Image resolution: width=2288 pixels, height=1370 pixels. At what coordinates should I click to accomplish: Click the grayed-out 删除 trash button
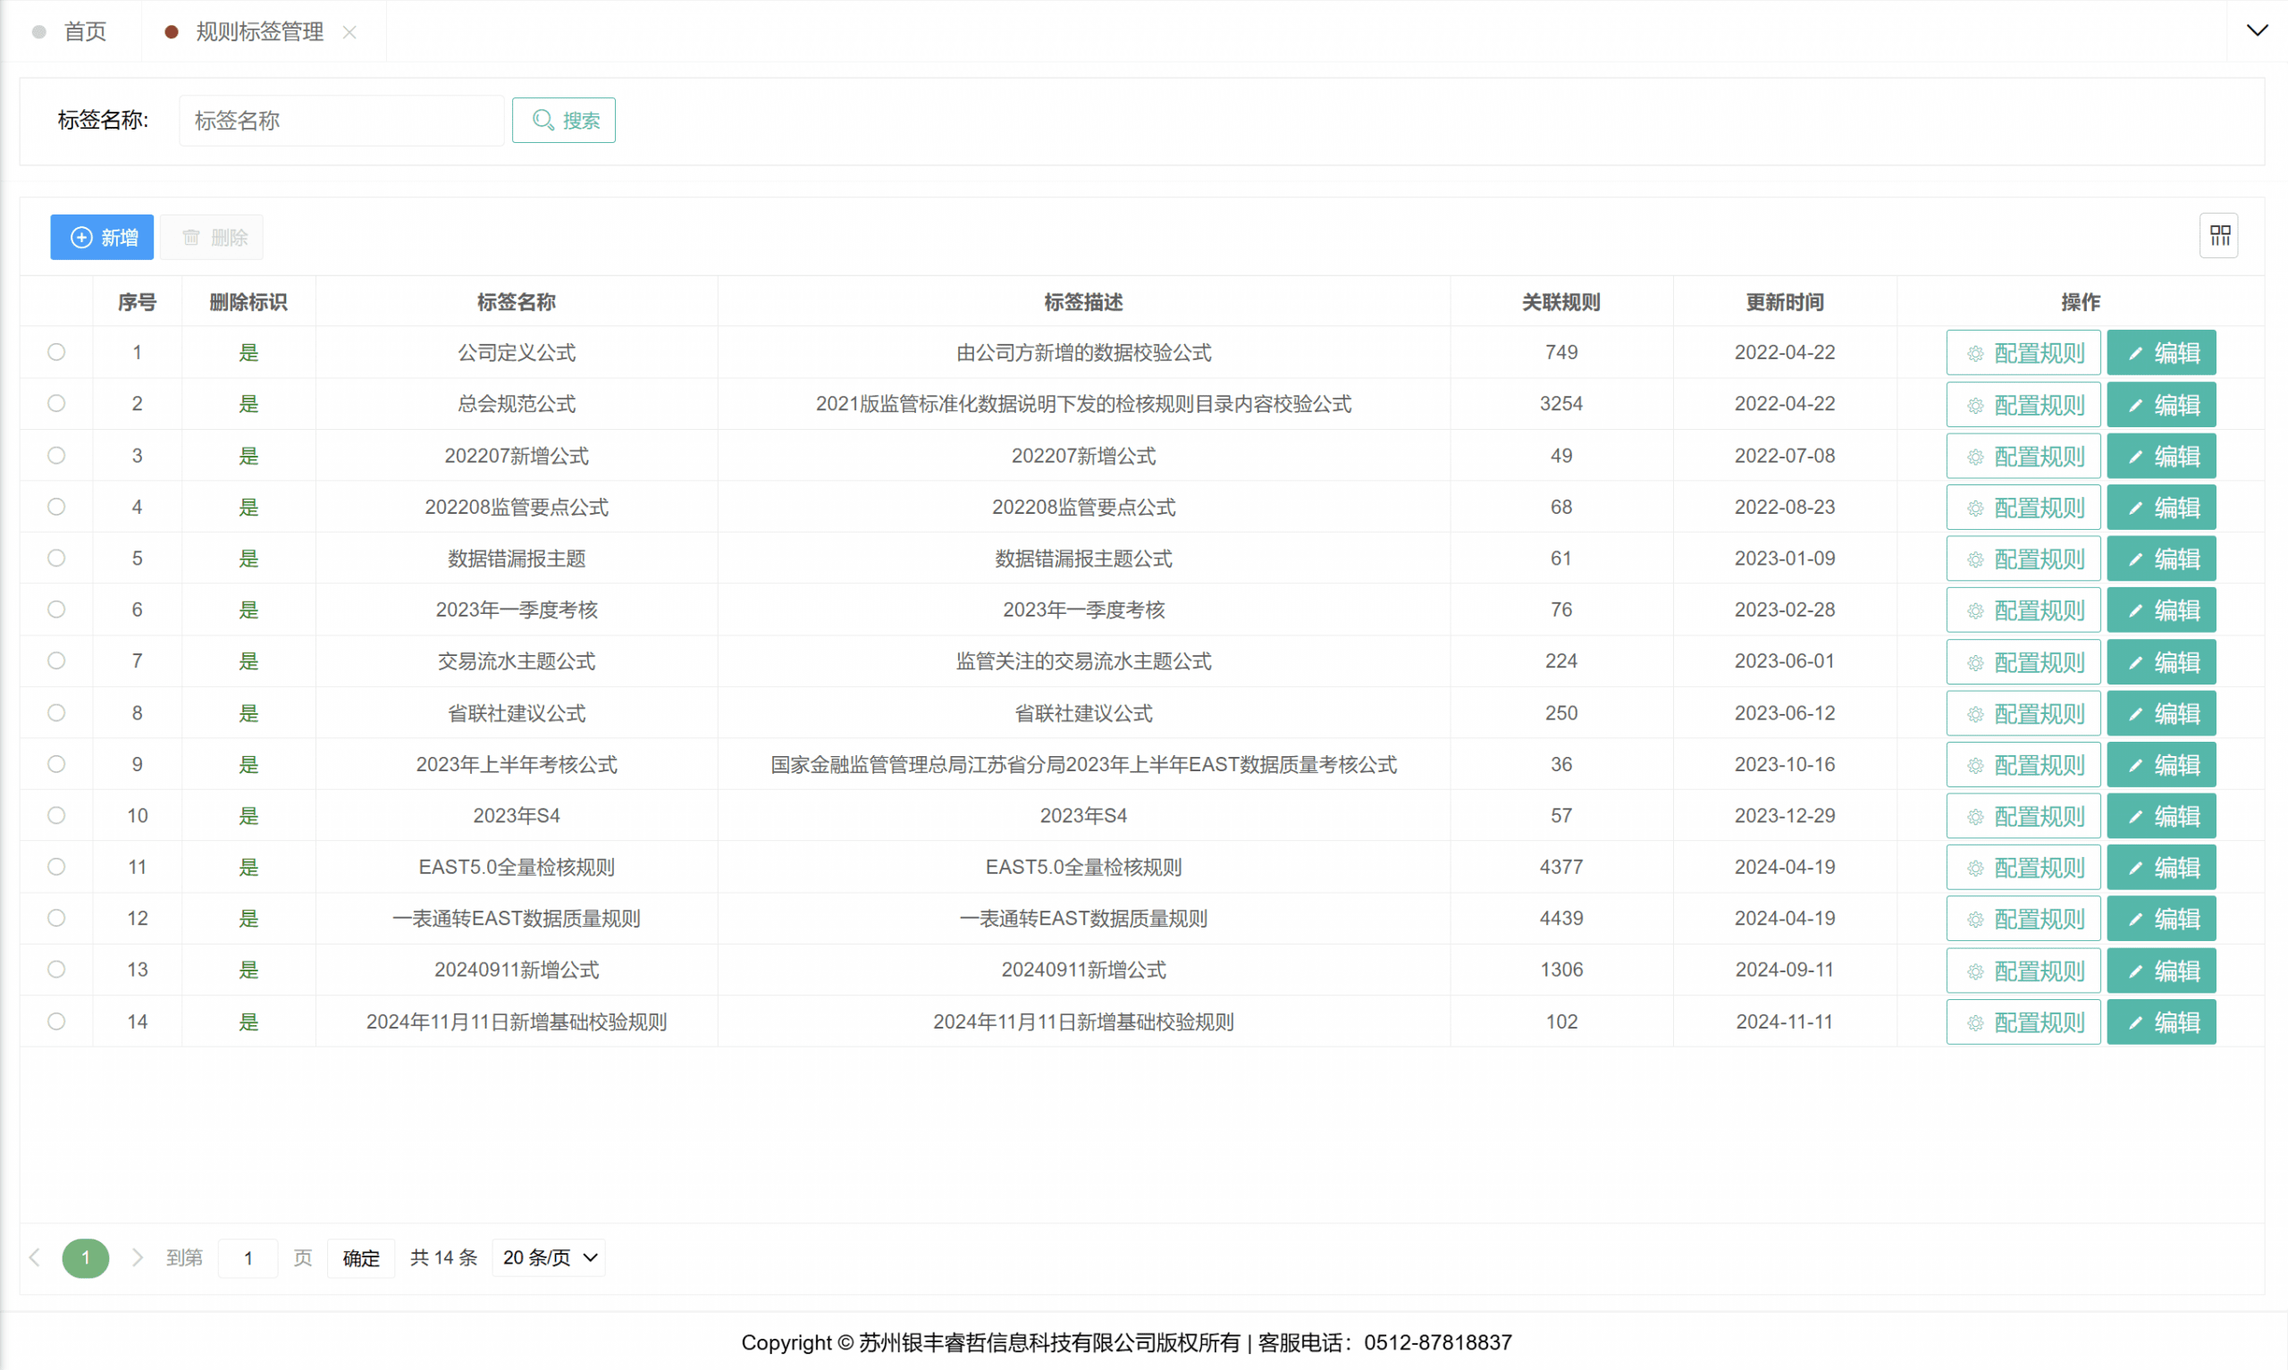(x=213, y=237)
